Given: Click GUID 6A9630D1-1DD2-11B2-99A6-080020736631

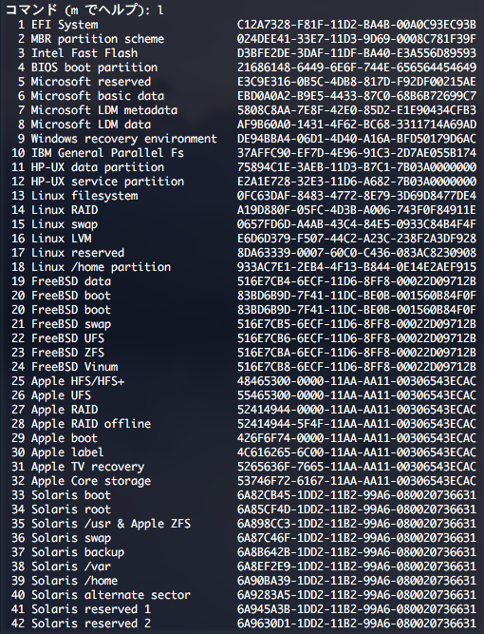Looking at the screenshot, I should (357, 624).
